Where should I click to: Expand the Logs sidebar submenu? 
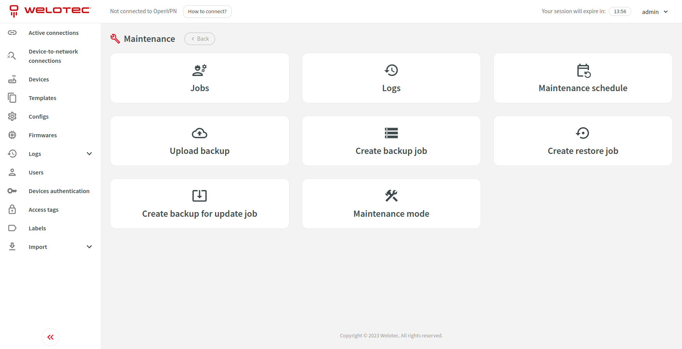(89, 154)
